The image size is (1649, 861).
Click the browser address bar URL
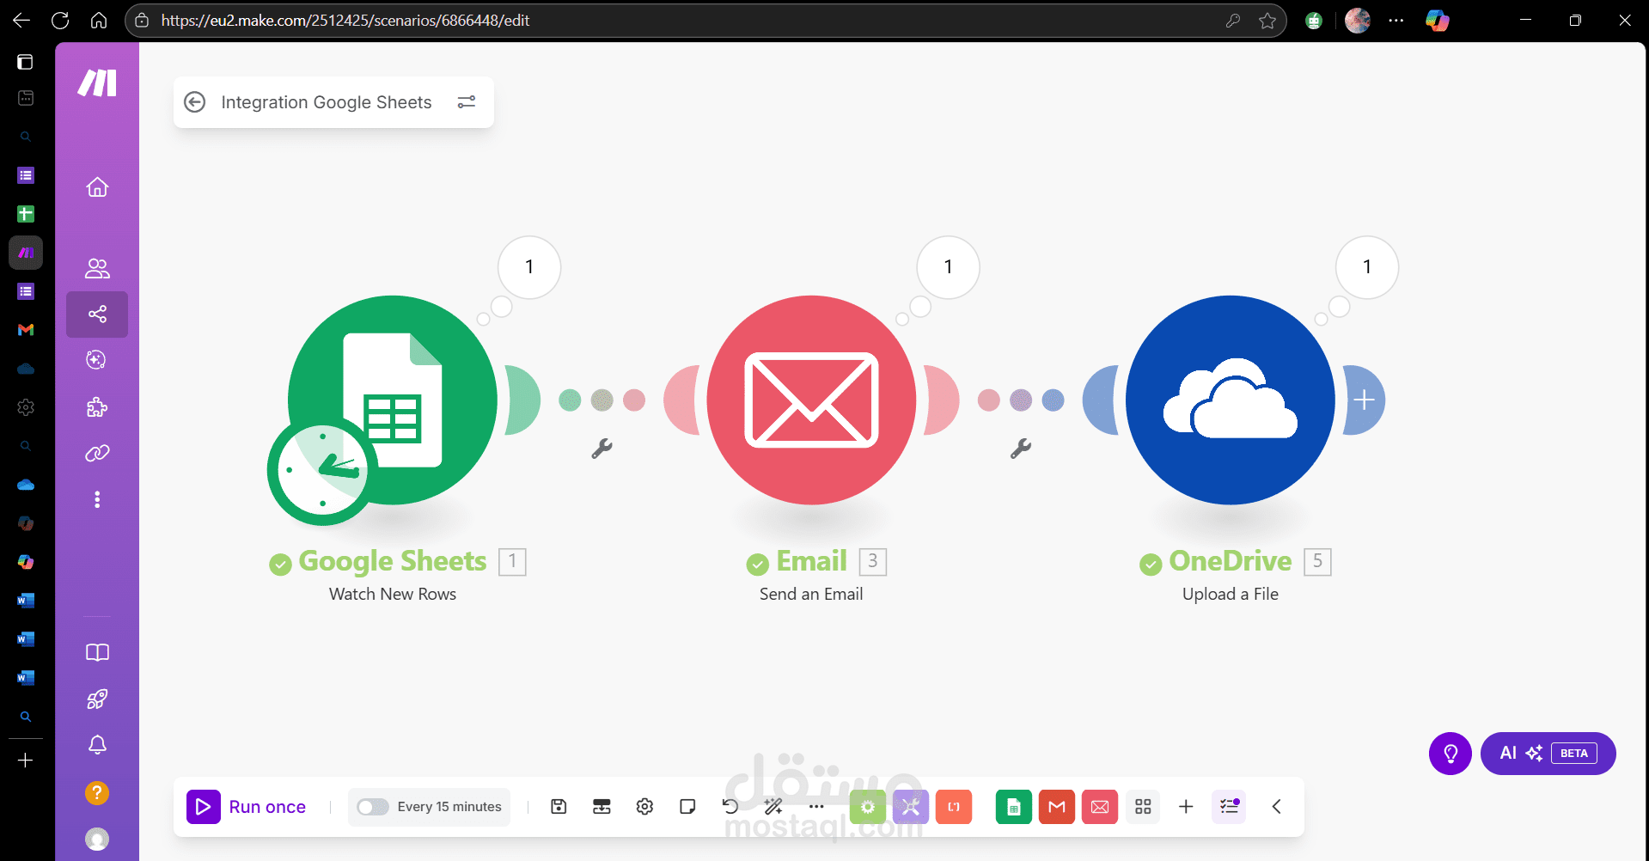coord(345,21)
